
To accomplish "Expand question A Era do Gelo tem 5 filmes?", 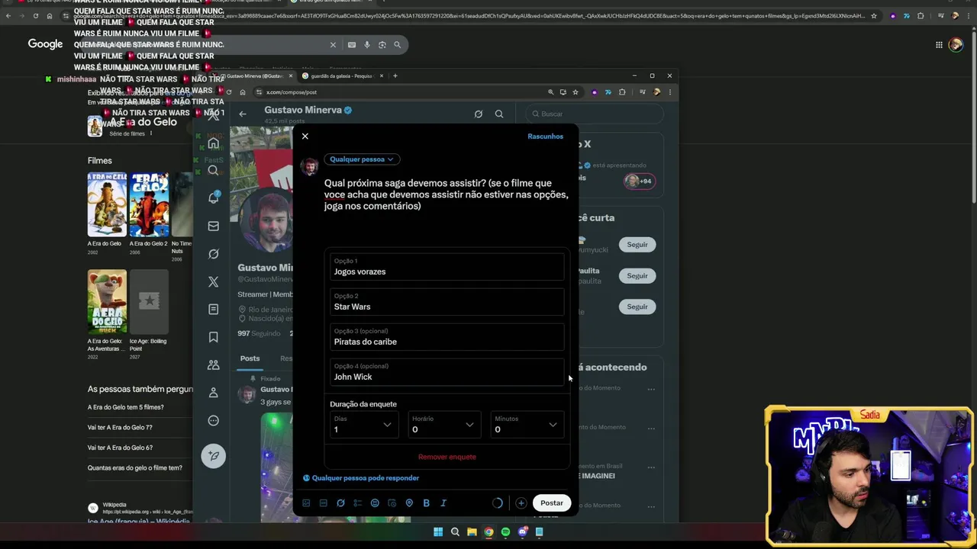I will pyautogui.click(x=125, y=407).
